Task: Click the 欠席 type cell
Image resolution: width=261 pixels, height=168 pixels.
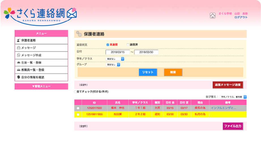Action: point(157,108)
